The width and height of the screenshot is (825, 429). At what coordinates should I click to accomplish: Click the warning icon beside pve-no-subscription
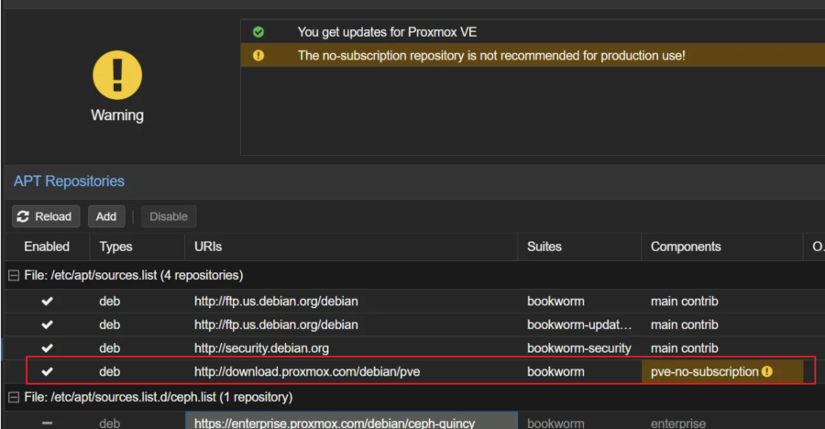(767, 372)
